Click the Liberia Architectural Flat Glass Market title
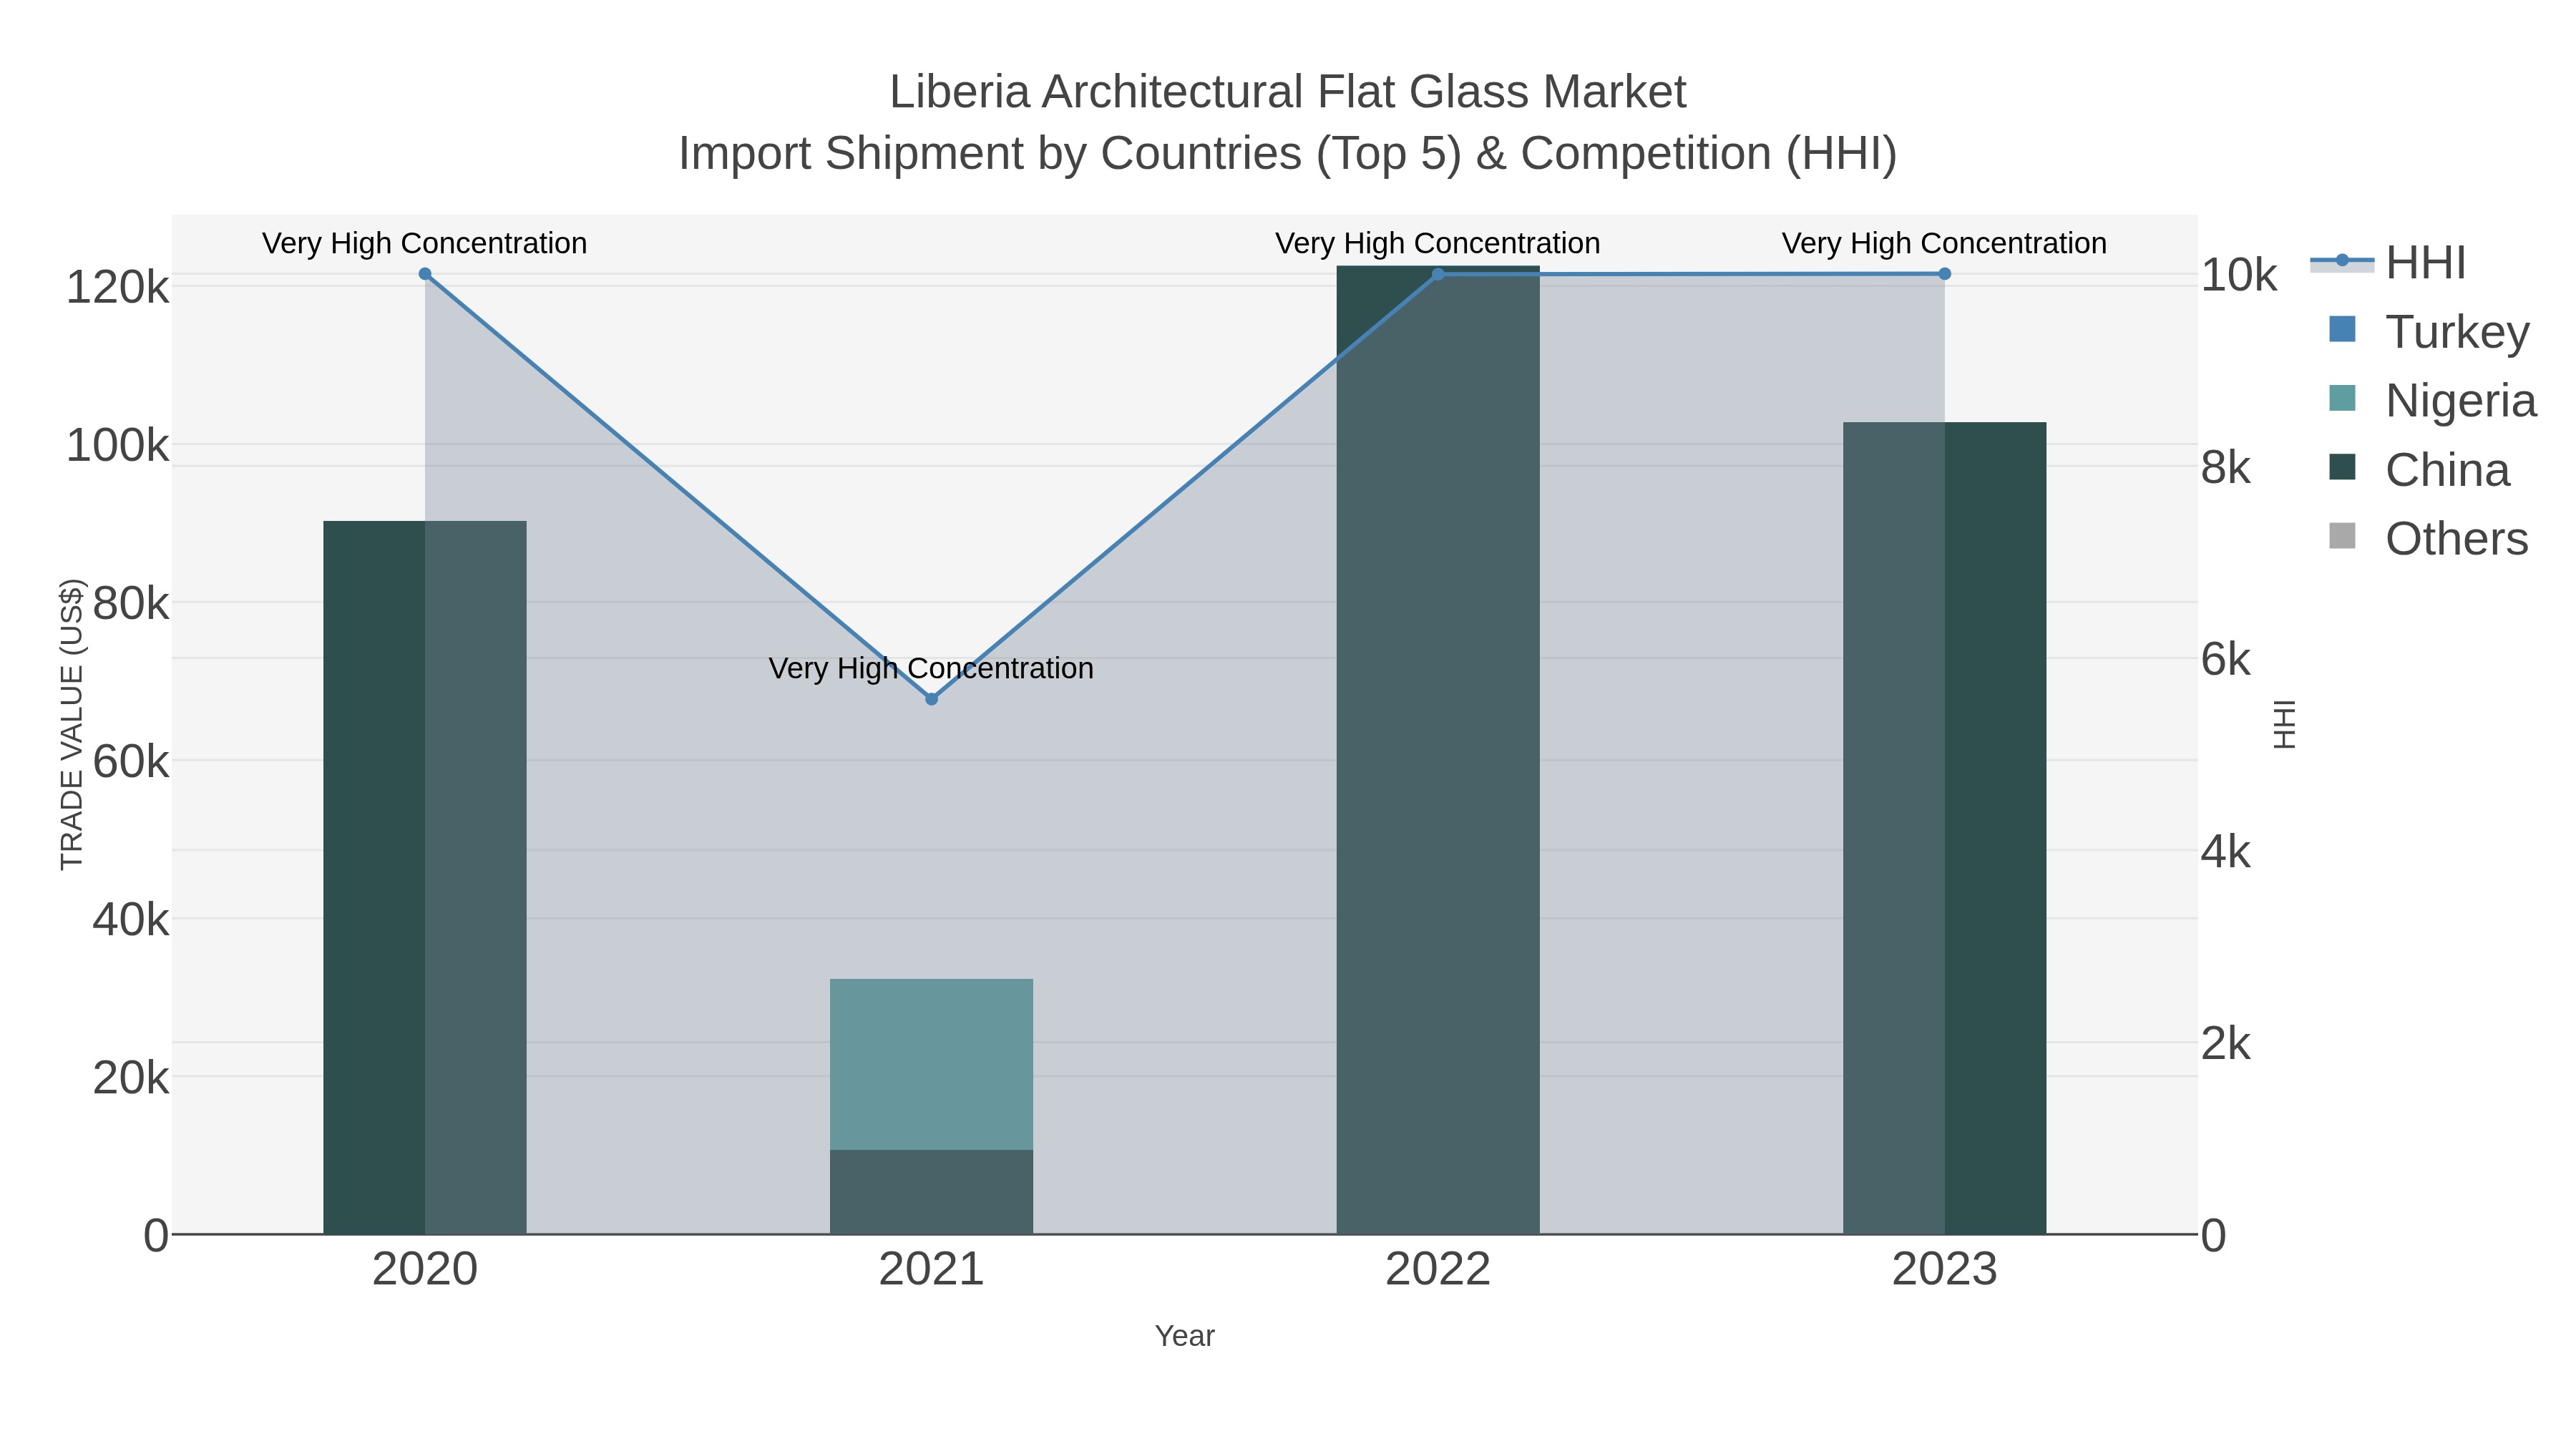Screen dimensions: 2576x1449 [x=1288, y=92]
